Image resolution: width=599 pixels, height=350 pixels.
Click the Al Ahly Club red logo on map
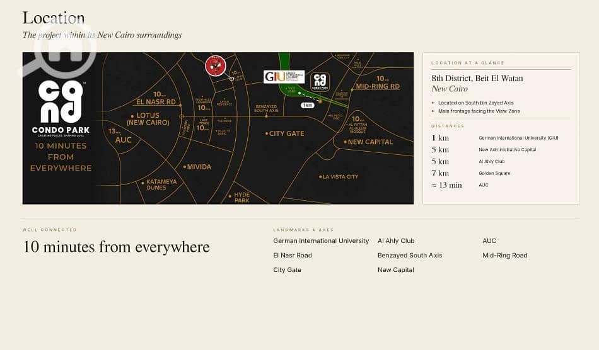point(216,65)
